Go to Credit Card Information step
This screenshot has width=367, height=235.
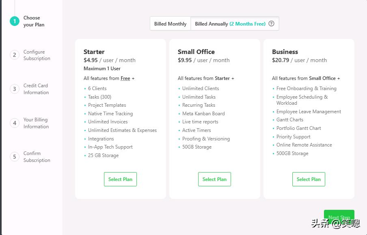(x=36, y=89)
